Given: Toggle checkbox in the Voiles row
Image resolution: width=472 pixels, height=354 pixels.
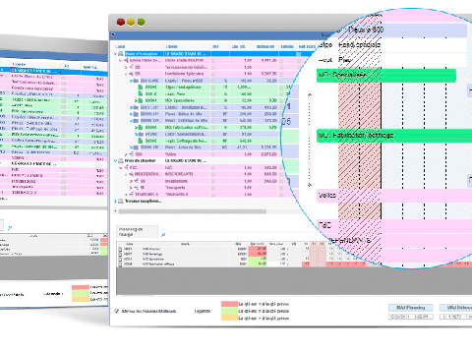Looking at the screenshot, I should 213,154.
